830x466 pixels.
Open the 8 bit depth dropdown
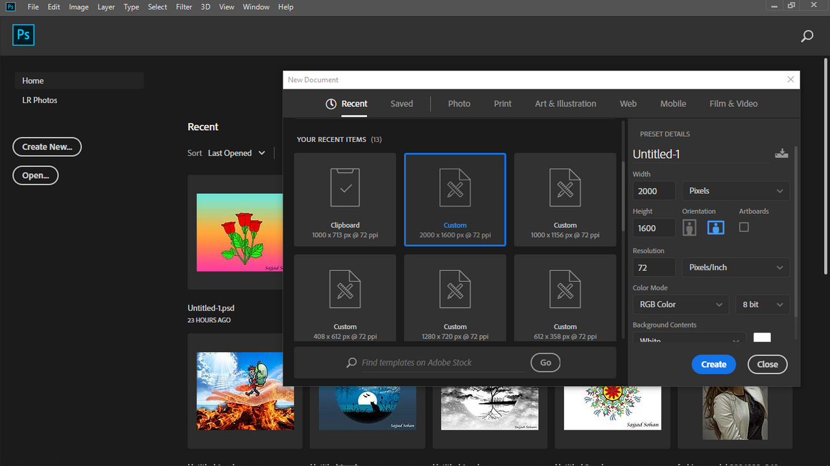(763, 305)
